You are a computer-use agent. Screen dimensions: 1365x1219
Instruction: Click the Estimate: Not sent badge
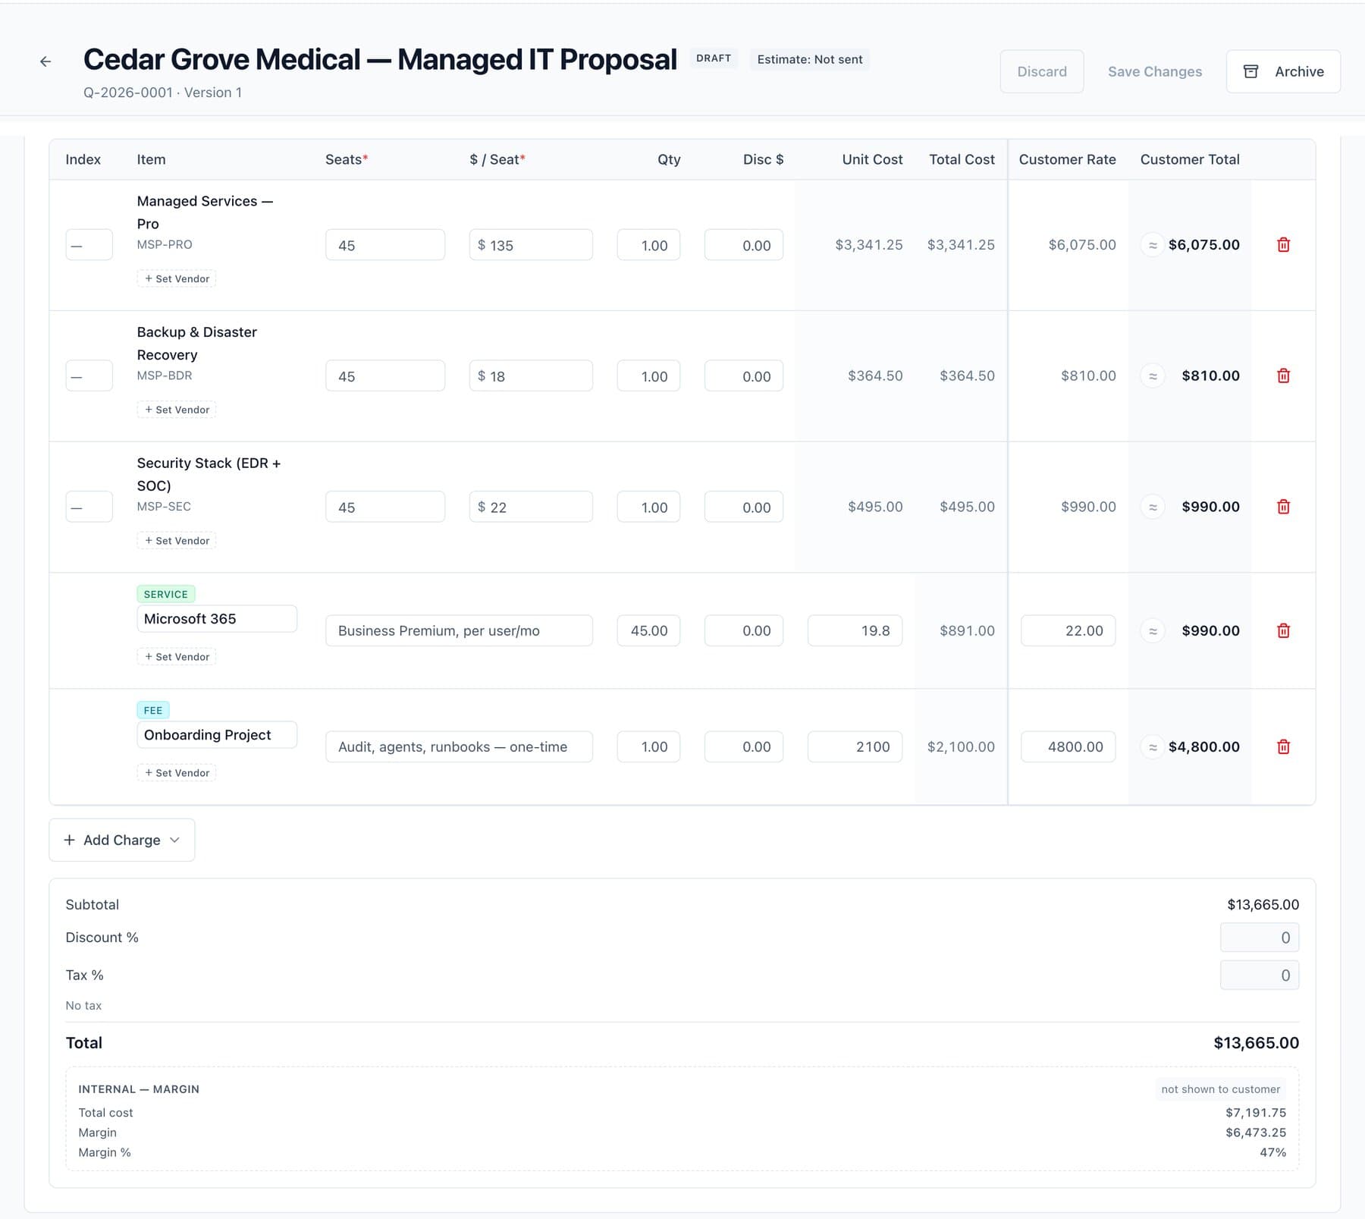809,59
